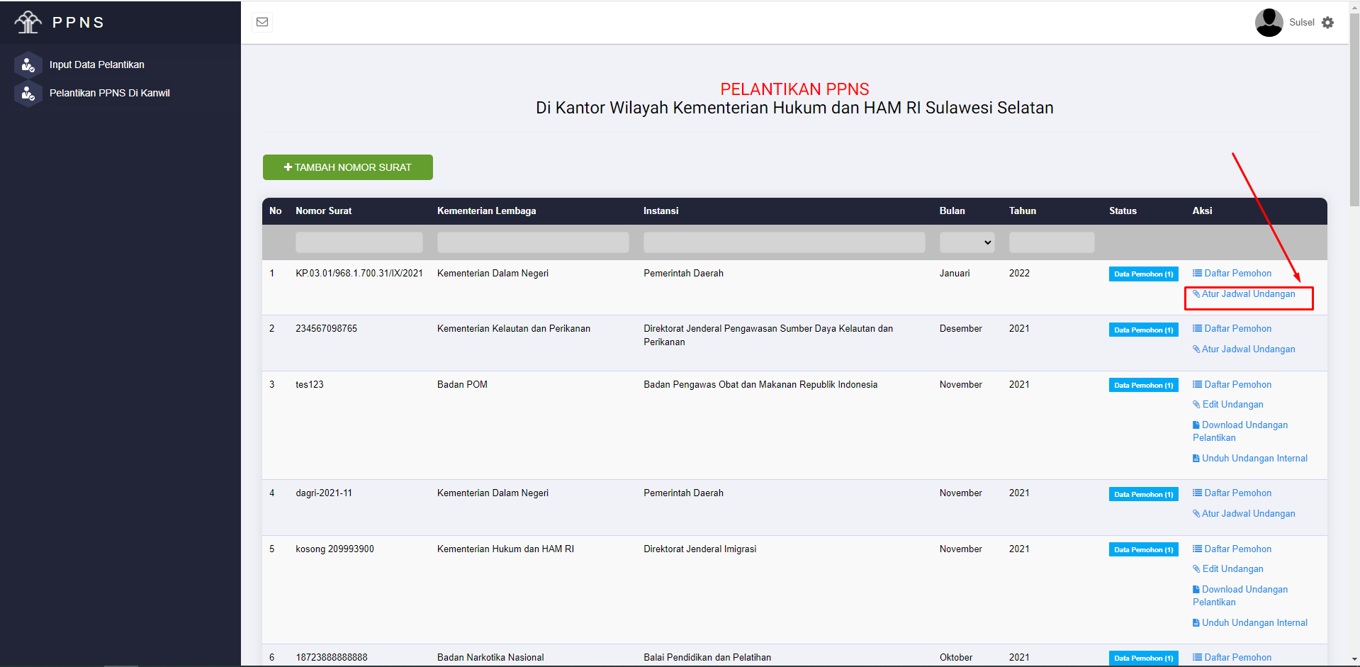Select Badan Narkotika Nasional cell
The height and width of the screenshot is (667, 1360).
pyautogui.click(x=490, y=657)
